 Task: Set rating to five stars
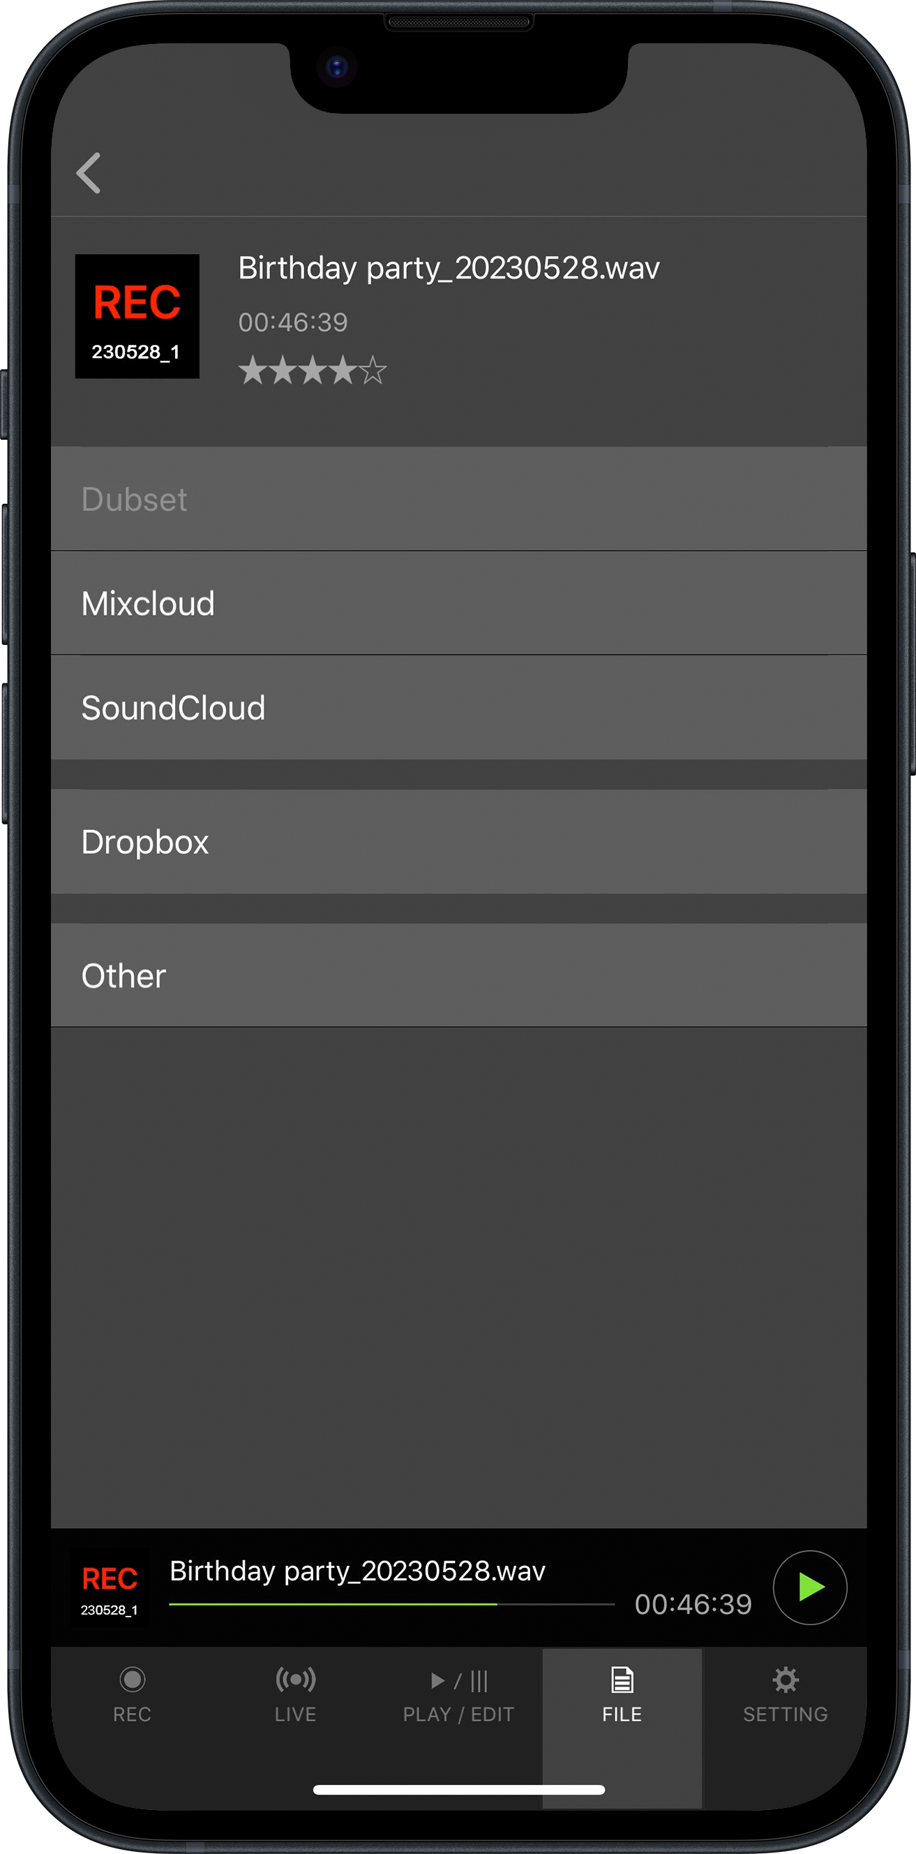click(373, 370)
